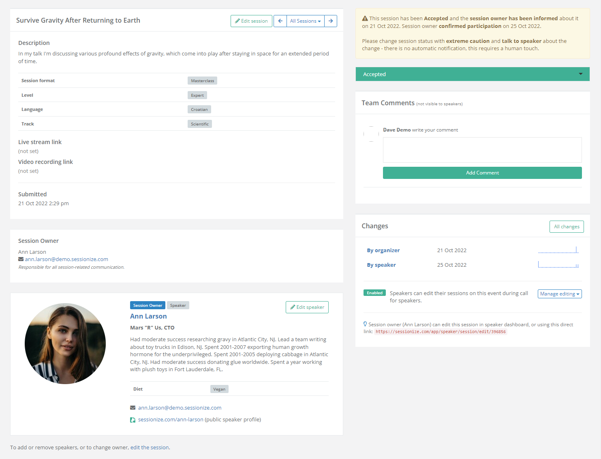
Task: Open the Manage editing dropdown
Action: click(x=560, y=294)
